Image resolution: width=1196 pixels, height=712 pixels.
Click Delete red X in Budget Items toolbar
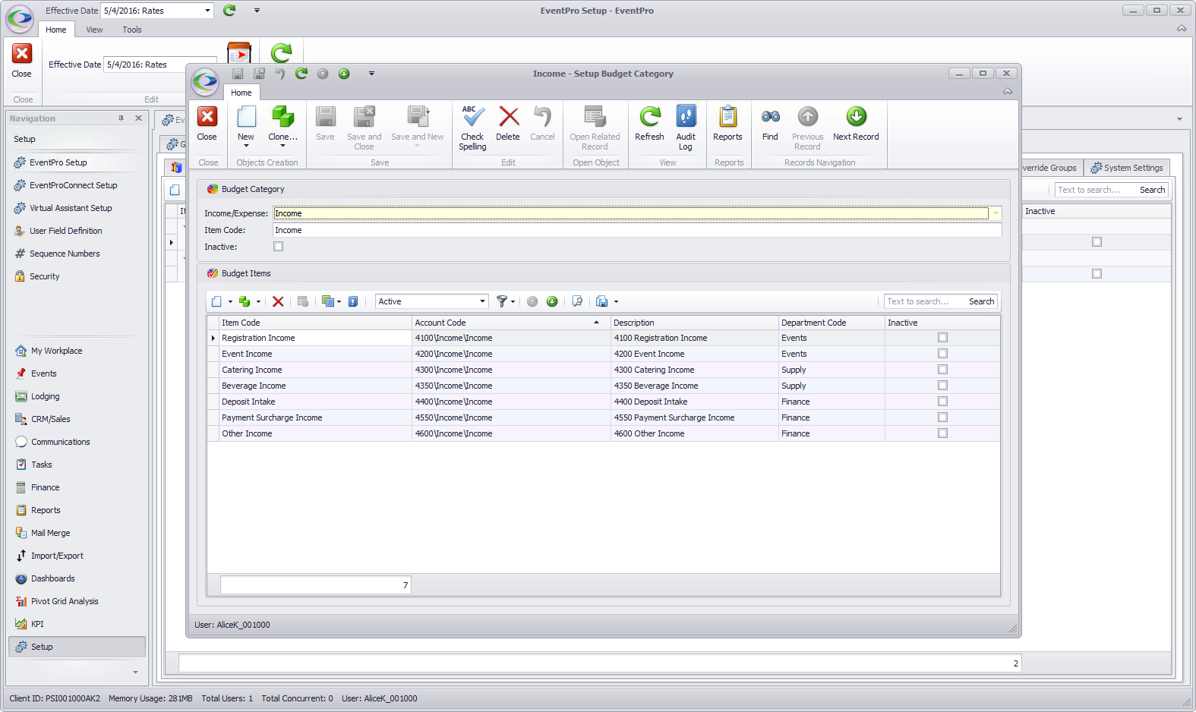coord(278,301)
